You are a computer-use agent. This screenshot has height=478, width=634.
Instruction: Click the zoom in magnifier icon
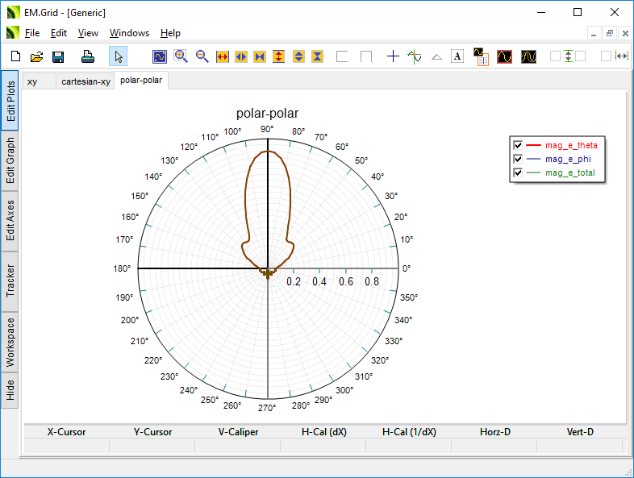coord(181,56)
